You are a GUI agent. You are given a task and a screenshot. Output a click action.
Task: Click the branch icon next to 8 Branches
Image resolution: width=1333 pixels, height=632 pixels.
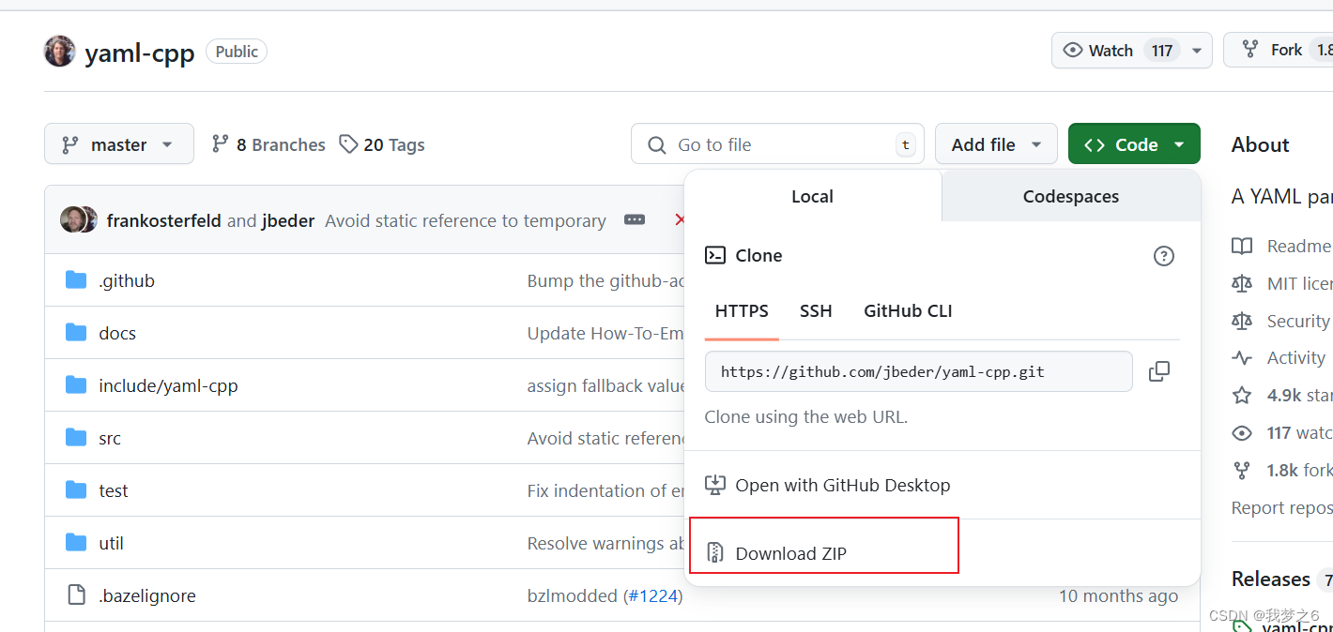coord(219,143)
